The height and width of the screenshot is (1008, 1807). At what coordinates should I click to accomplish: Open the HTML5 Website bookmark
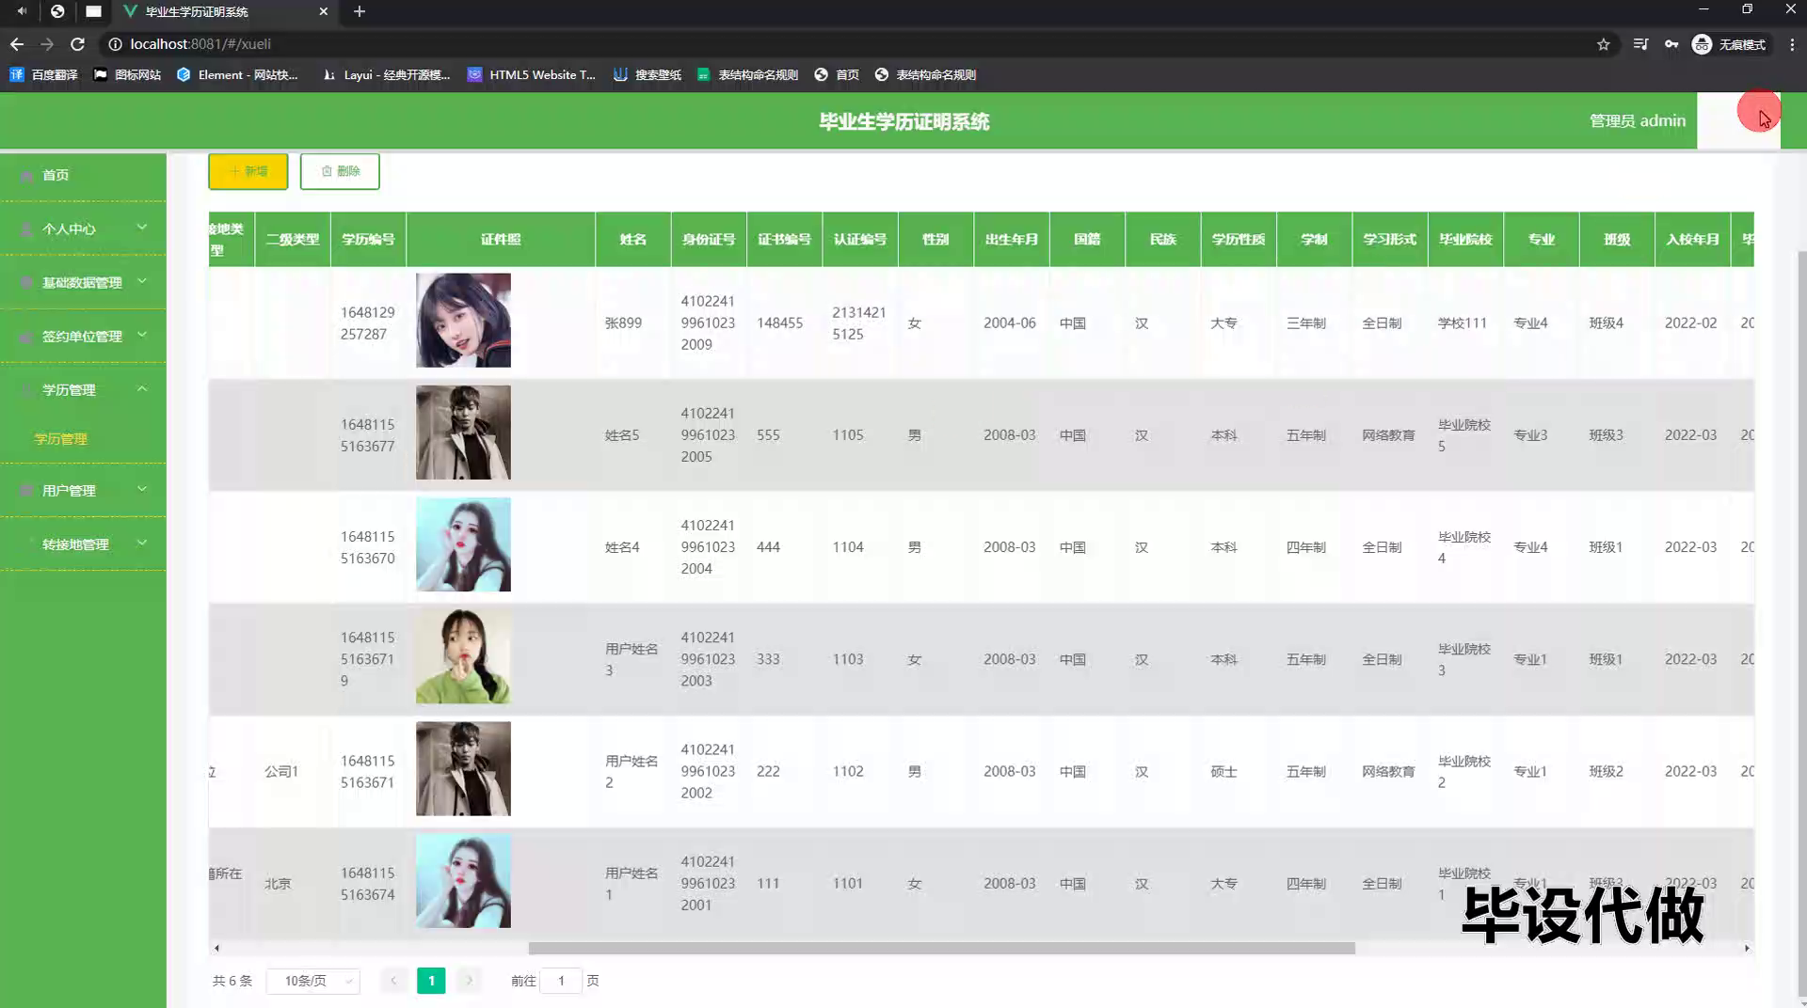pos(532,74)
